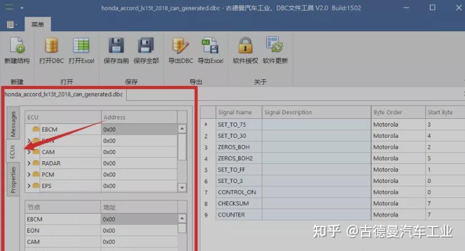
Task: Select the honda_accord_lx15t_2018_can_generated.dbc document tab
Action: point(64,94)
